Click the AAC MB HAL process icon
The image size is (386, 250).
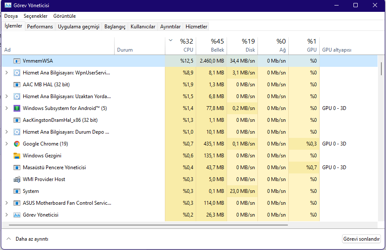coord(17,85)
